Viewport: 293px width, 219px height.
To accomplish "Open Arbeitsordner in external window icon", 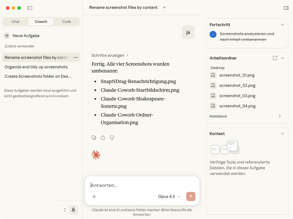I will [x=275, y=58].
